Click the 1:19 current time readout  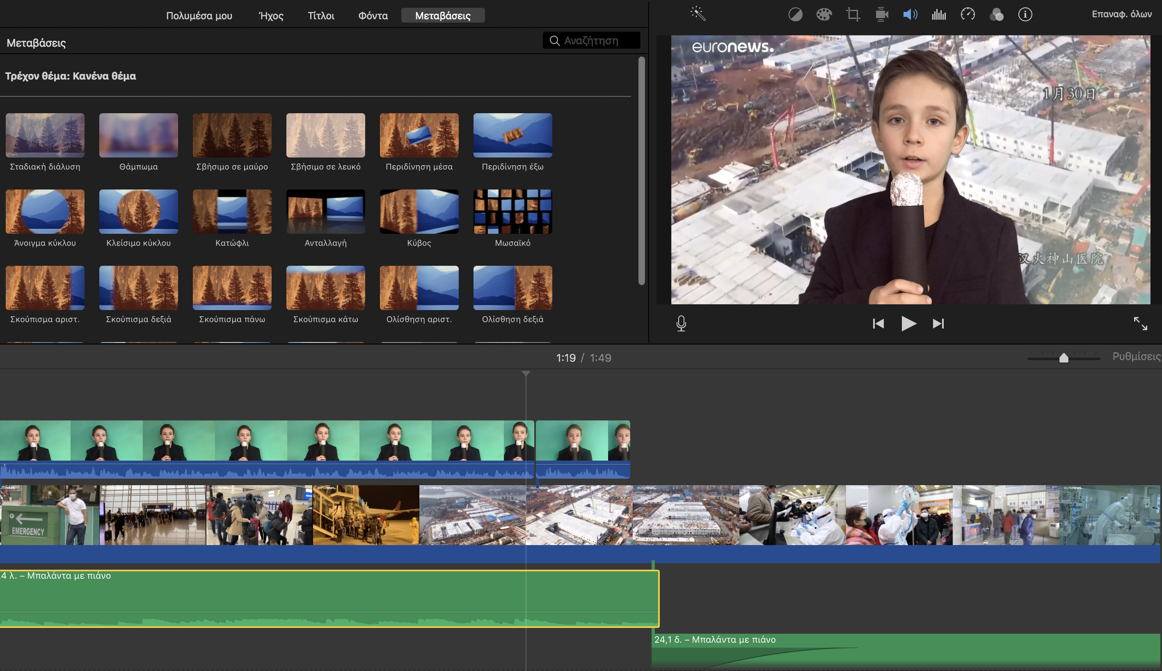[x=565, y=358]
